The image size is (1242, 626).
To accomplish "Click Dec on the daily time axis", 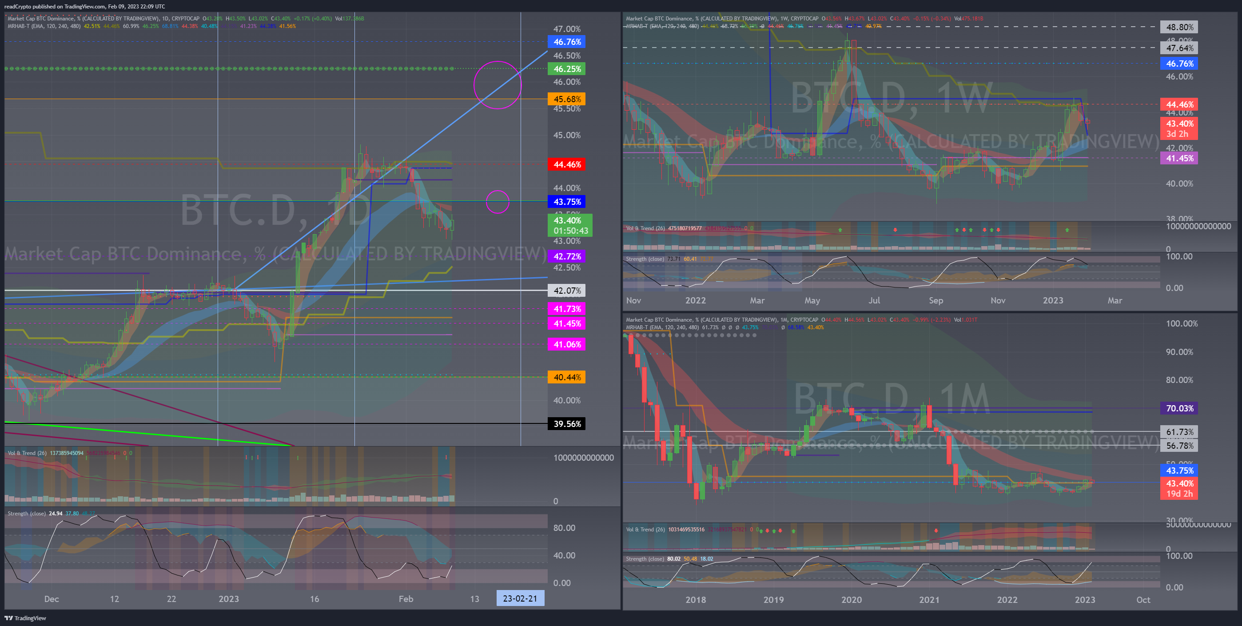I will click(x=51, y=599).
